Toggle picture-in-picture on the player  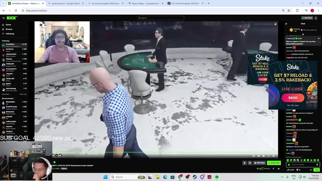coord(254,156)
